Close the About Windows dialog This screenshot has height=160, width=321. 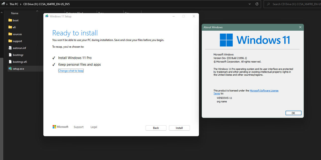pos(300,27)
